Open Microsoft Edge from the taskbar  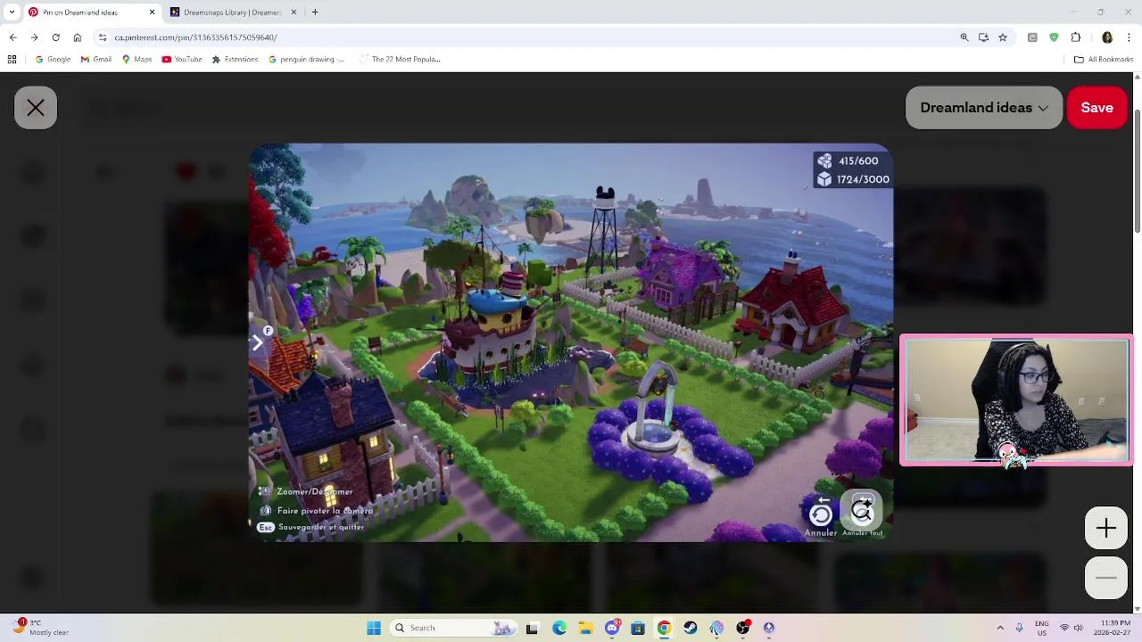559,628
